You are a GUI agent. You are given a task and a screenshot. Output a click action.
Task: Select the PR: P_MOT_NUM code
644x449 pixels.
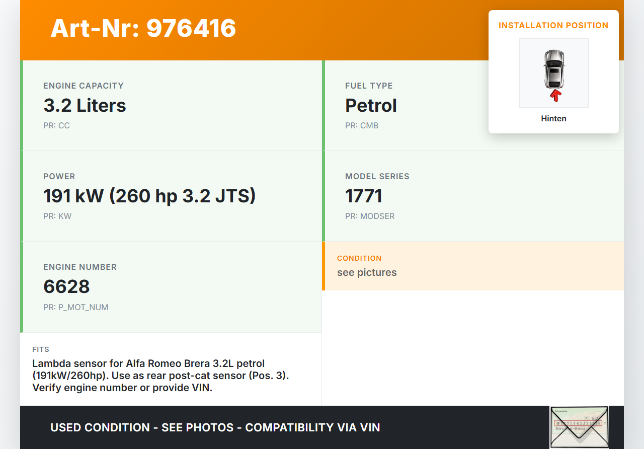75,307
